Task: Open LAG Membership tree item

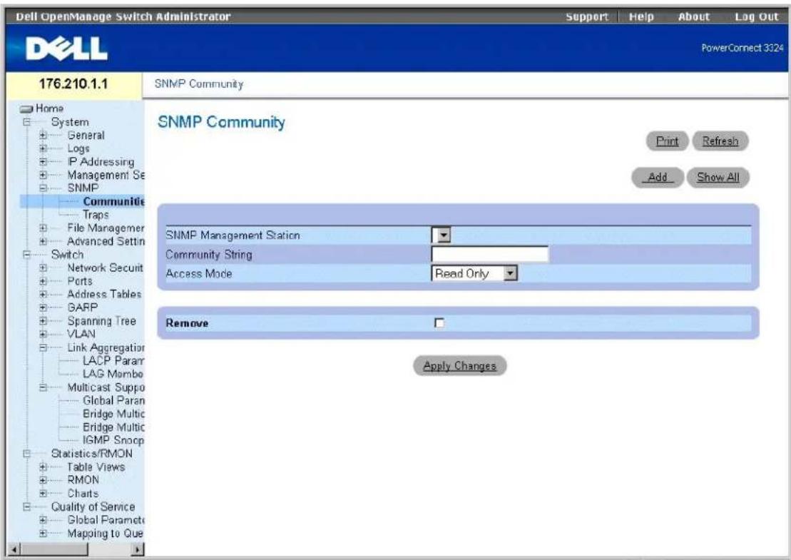Action: (x=113, y=374)
